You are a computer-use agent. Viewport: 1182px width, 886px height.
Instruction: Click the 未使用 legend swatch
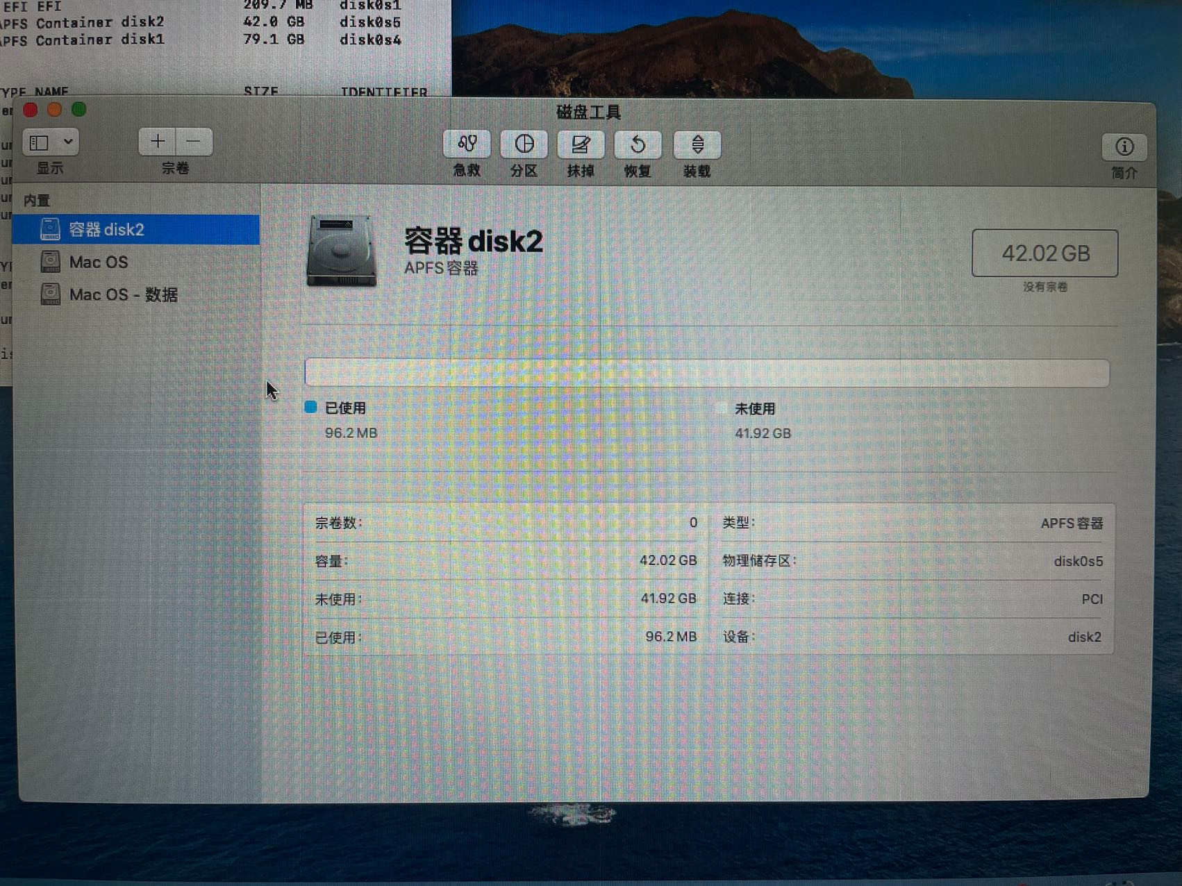(722, 408)
